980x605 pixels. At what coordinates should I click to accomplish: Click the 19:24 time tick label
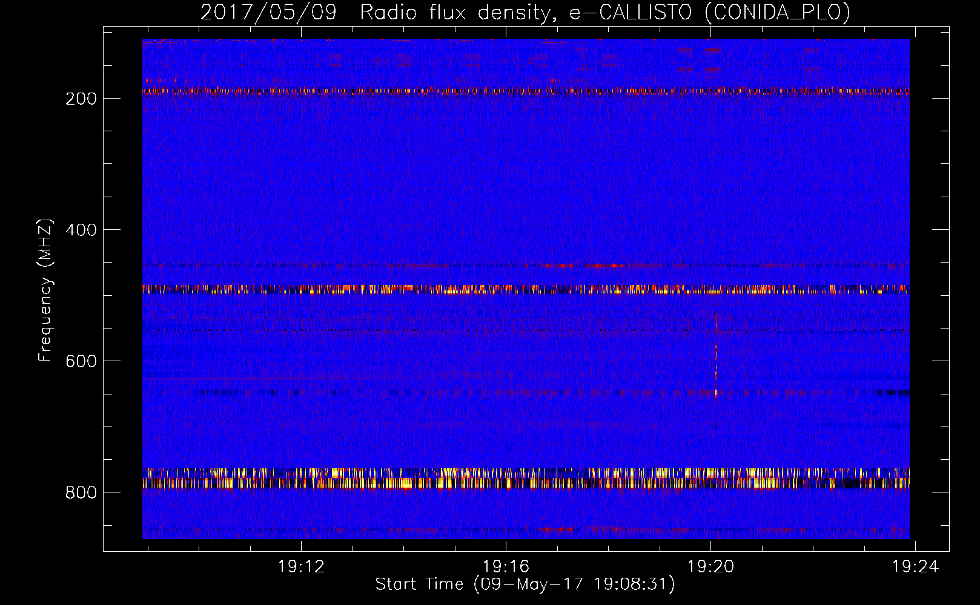tap(915, 566)
